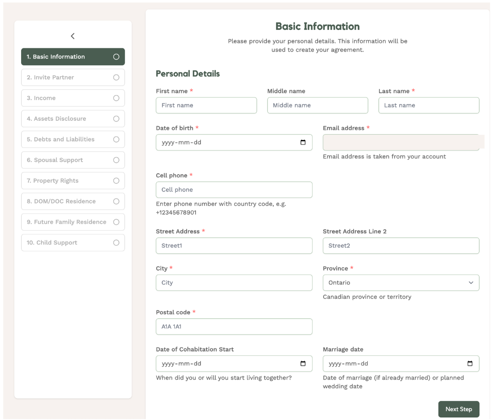Click into the Last name field
Viewport: 494px width, 420px height.
[428, 106]
